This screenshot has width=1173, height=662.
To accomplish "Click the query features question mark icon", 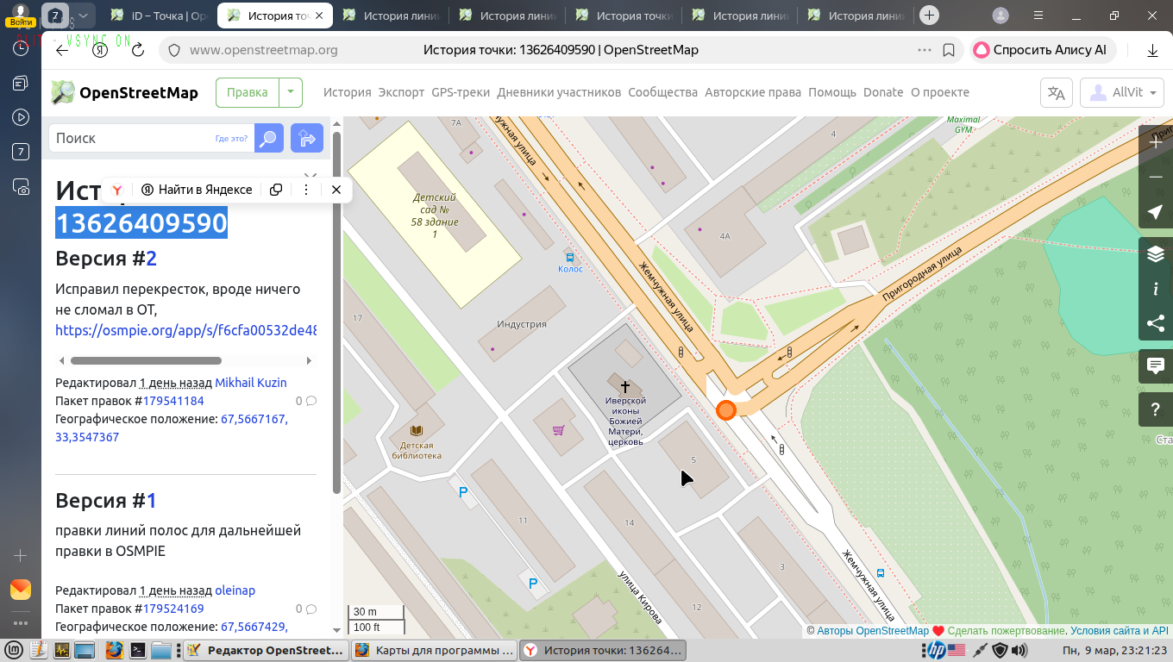I will click(1156, 409).
